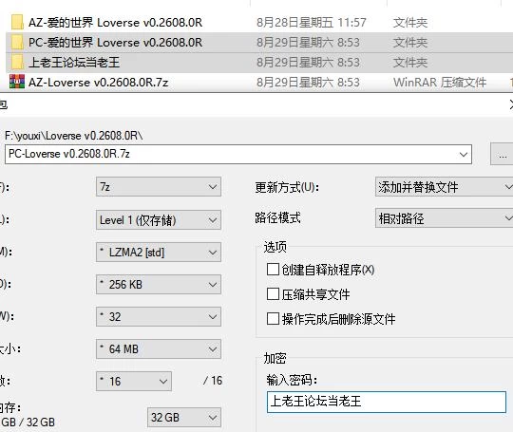Click WinRAR icon of AZ-Loverse v0.2608.0R.7z
Screen dimensions: 513x432
tap(17, 82)
